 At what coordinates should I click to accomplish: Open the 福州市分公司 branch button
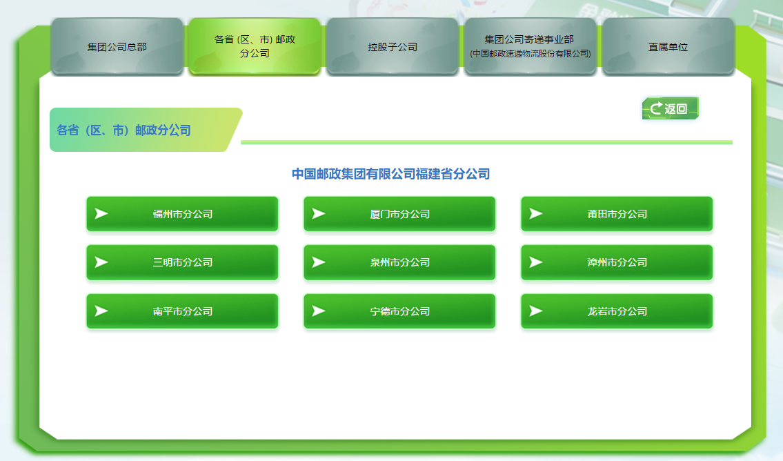pos(183,214)
